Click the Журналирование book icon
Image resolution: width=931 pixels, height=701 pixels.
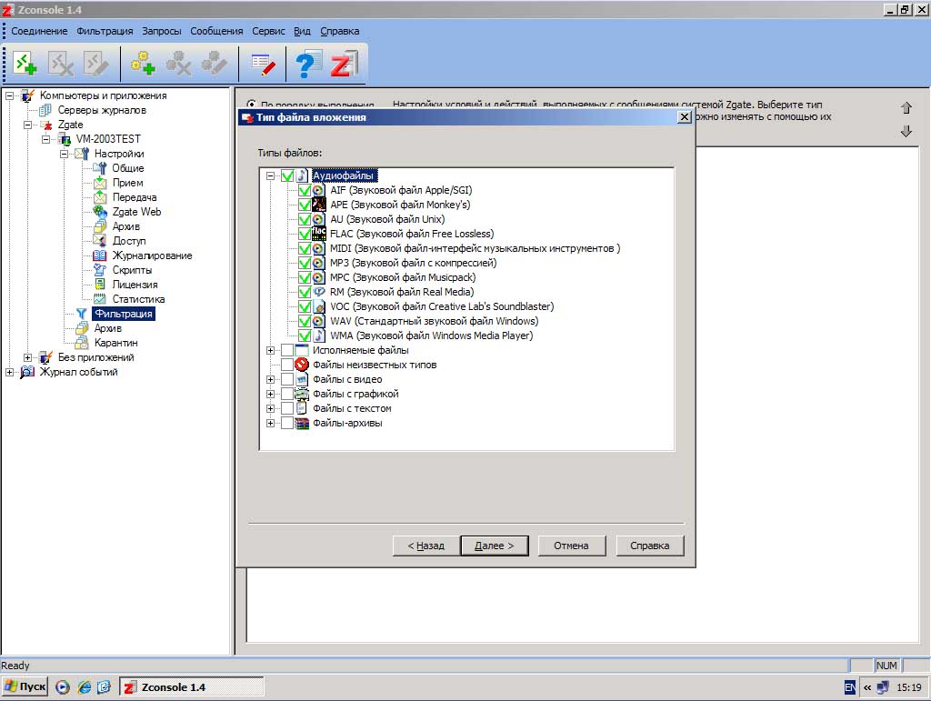(100, 255)
